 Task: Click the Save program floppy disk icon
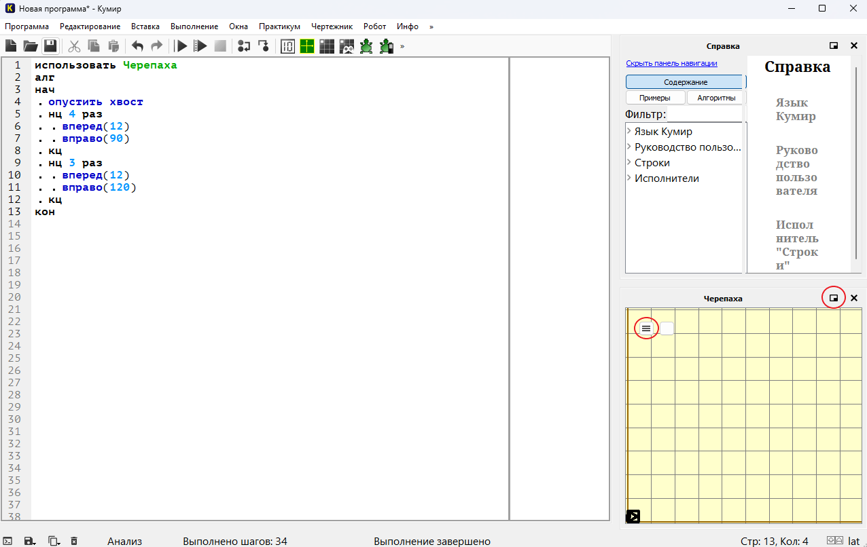[x=50, y=46]
